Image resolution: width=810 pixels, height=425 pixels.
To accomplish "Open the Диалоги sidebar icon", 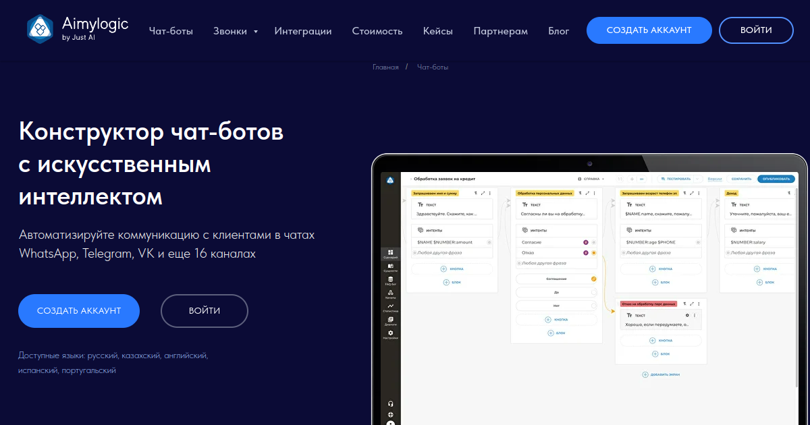I will click(x=390, y=320).
